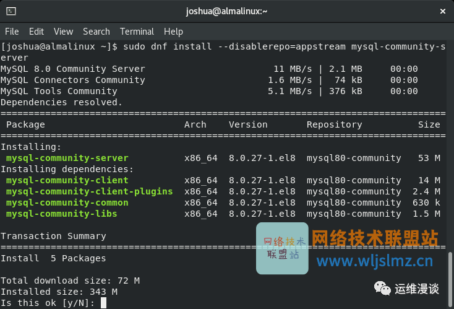
Task: Click the mysql-community-server package name
Action: pos(67,158)
